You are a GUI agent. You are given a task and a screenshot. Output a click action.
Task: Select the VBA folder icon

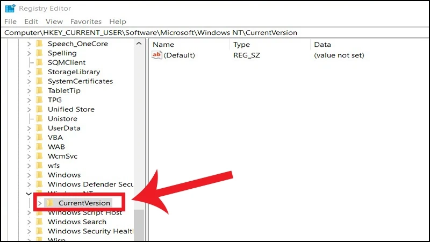(39, 137)
